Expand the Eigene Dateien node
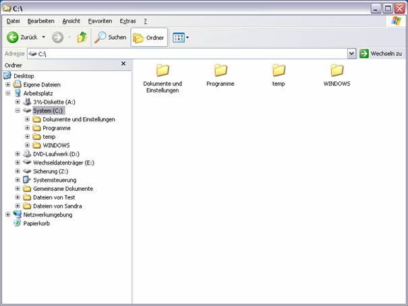Viewport: 408px width, 306px height. click(x=8, y=84)
